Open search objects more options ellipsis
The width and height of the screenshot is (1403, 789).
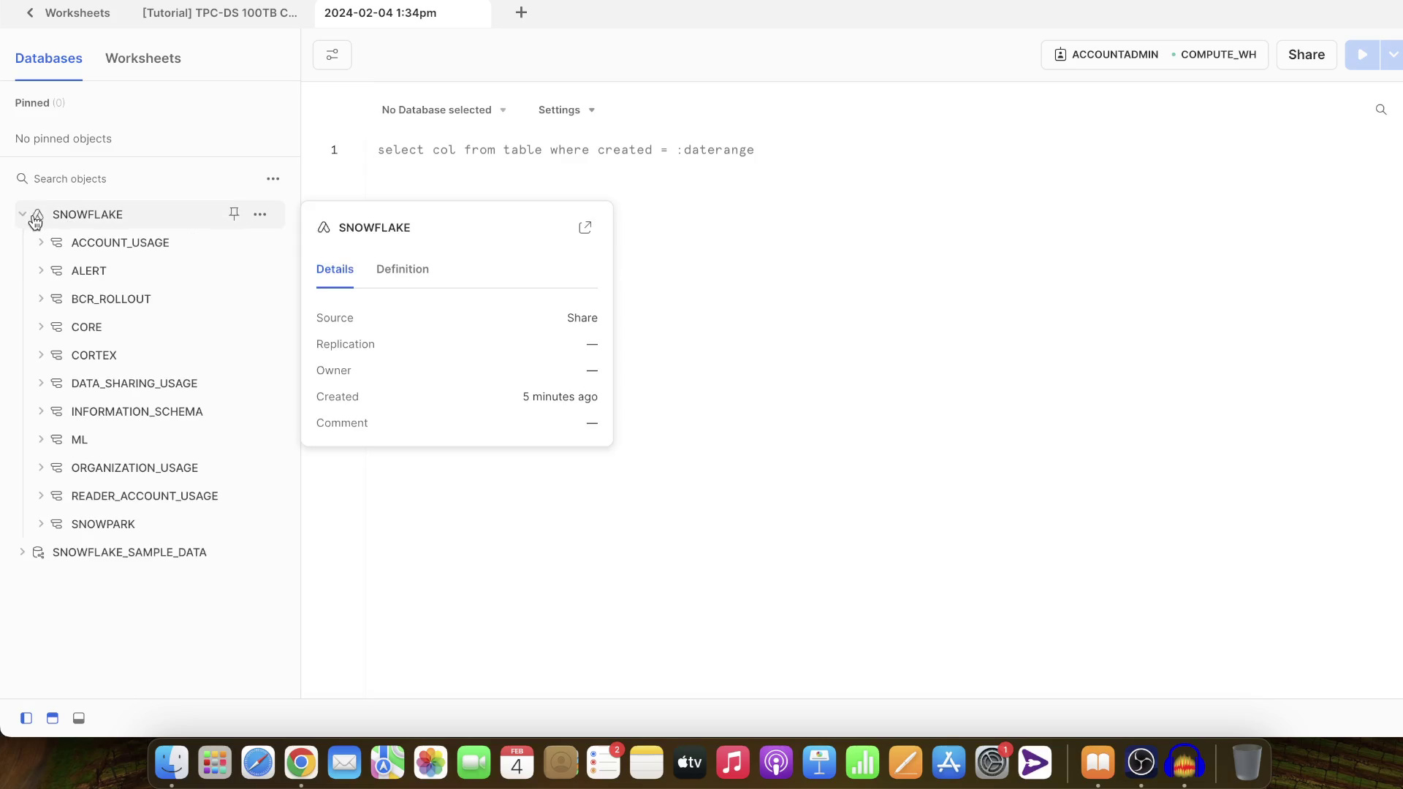tap(273, 179)
